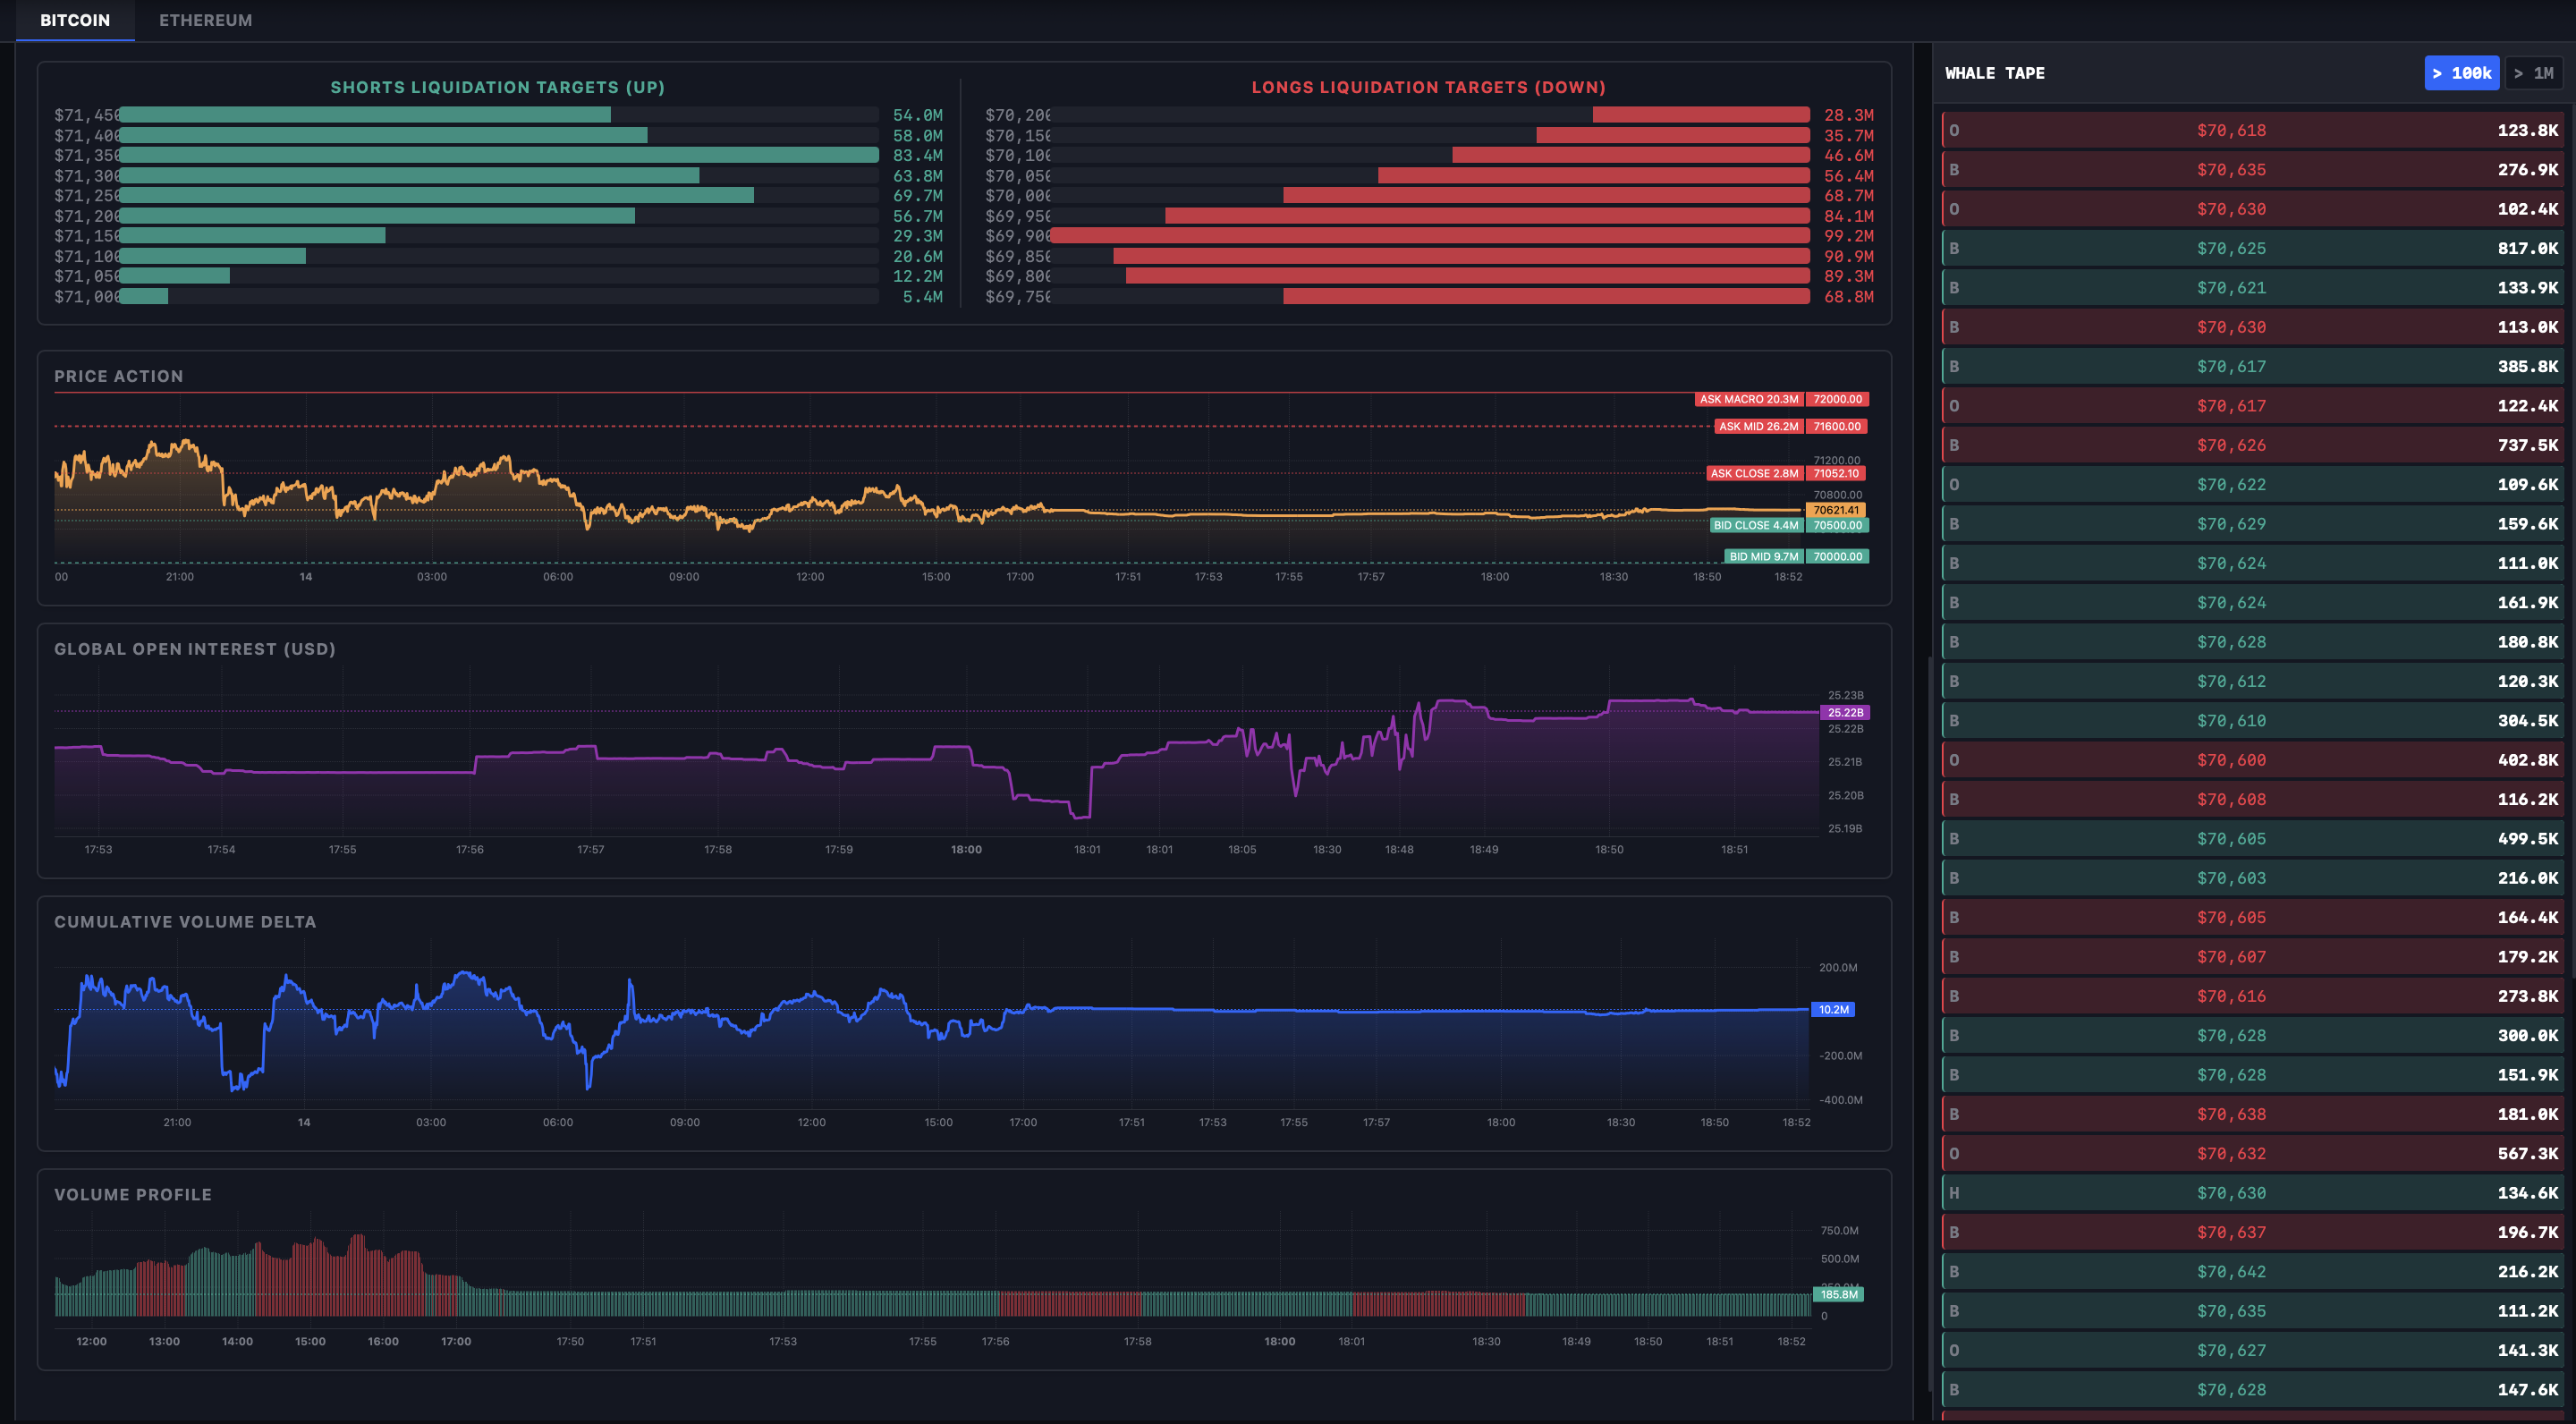Click the 567.3K whale tape entry
Image resolution: width=2576 pixels, height=1424 pixels.
(2250, 1153)
